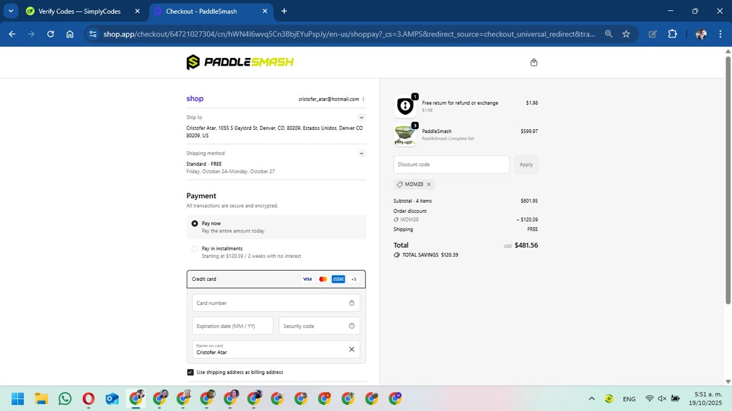Click the page vertical scrollbar
The width and height of the screenshot is (732, 411).
click(x=728, y=180)
